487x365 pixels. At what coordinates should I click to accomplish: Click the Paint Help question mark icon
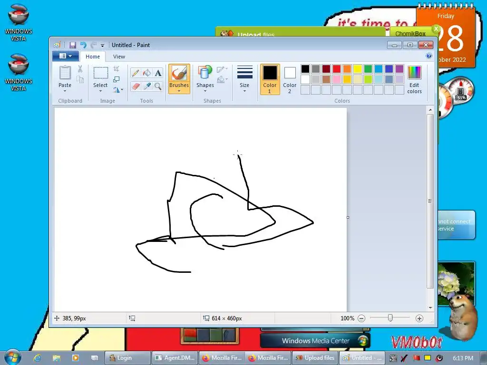tap(429, 56)
